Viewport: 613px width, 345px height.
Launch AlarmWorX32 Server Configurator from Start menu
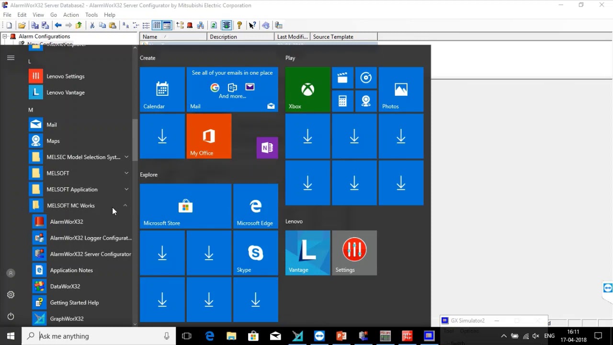click(x=82, y=254)
